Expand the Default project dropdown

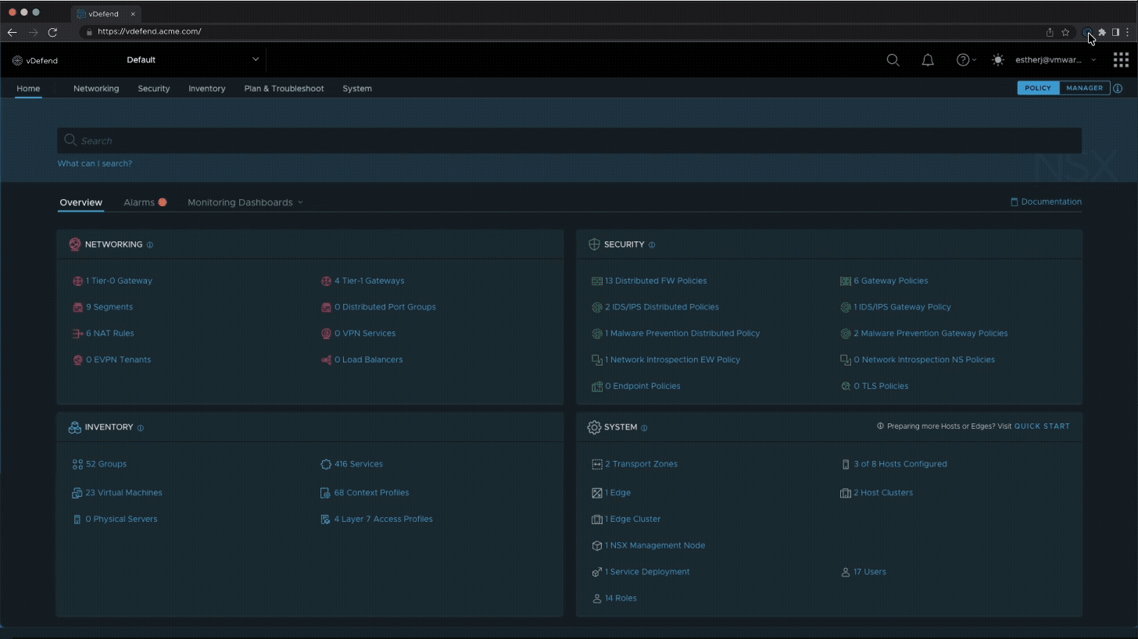(x=255, y=59)
